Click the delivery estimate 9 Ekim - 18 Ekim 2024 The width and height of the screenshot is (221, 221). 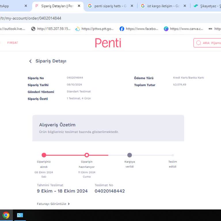pyautogui.click(x=62, y=191)
